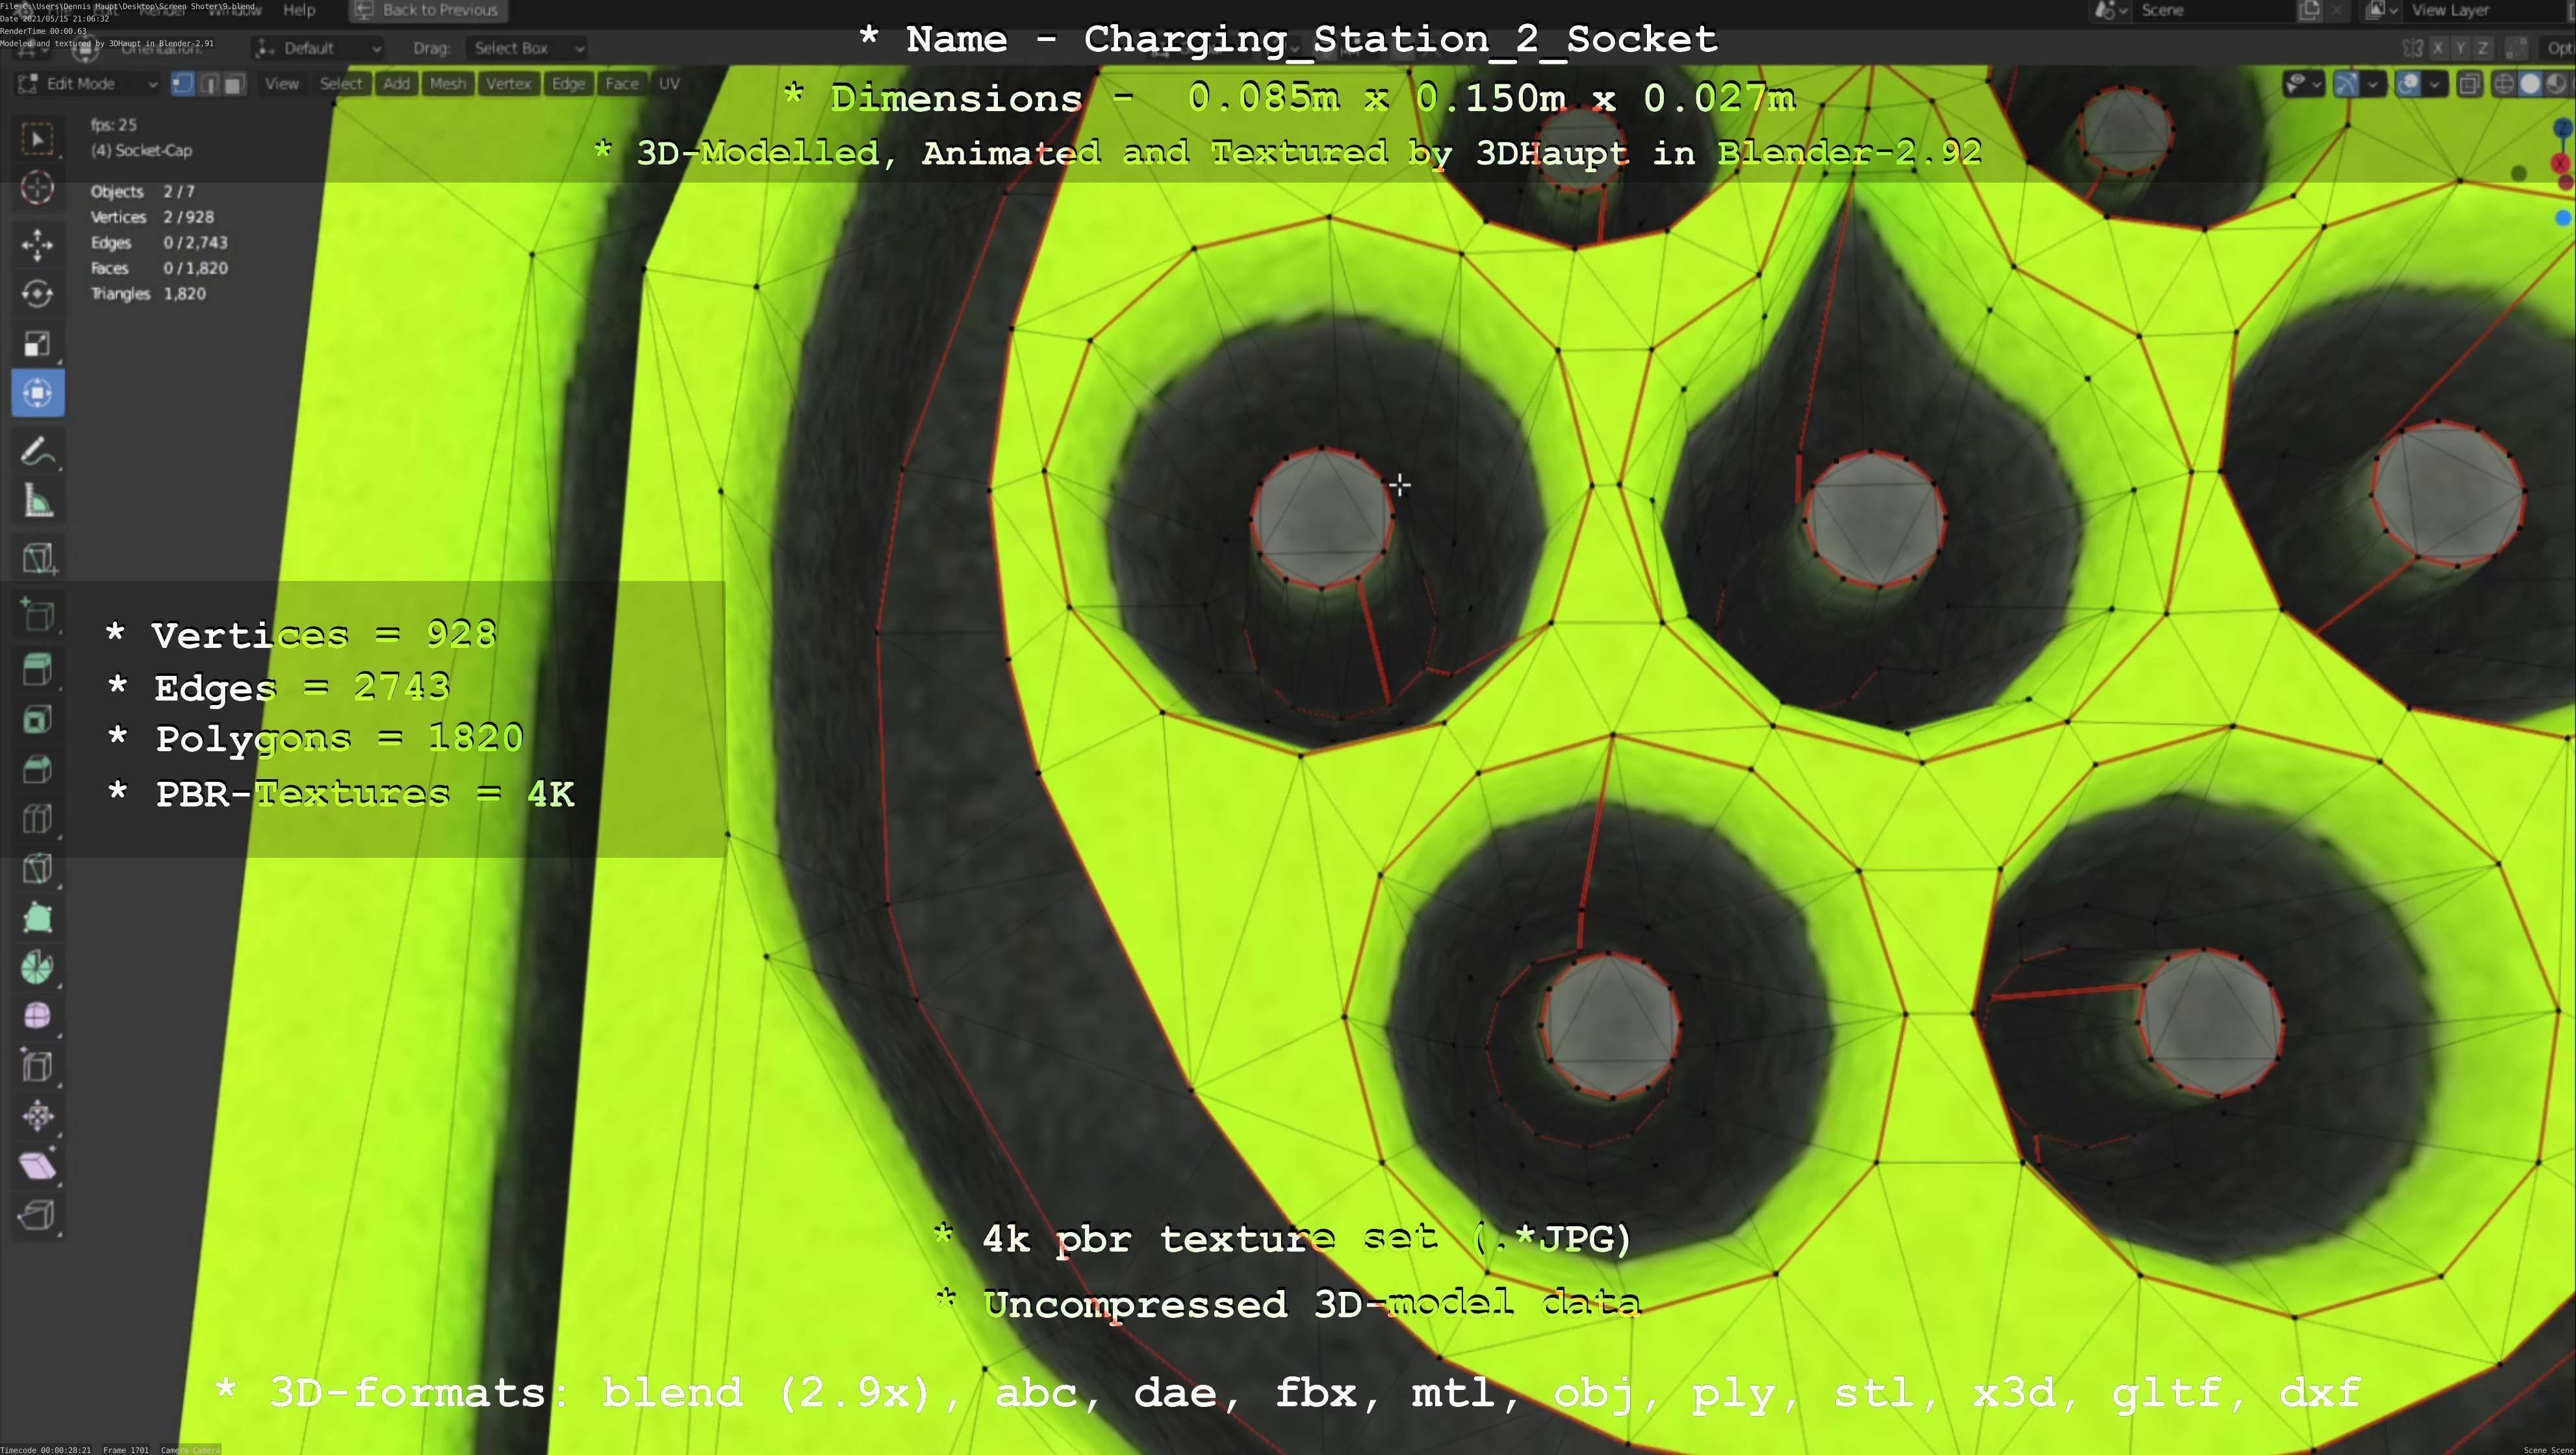Select the Bevel tool
2576x1455 pixels.
(37, 769)
